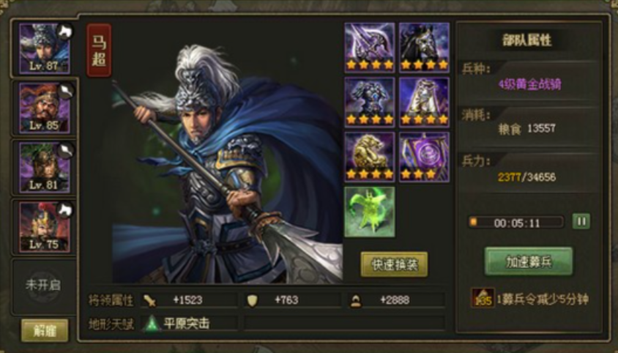Switch to the Lv. 85 general
The image size is (618, 353).
(45, 108)
